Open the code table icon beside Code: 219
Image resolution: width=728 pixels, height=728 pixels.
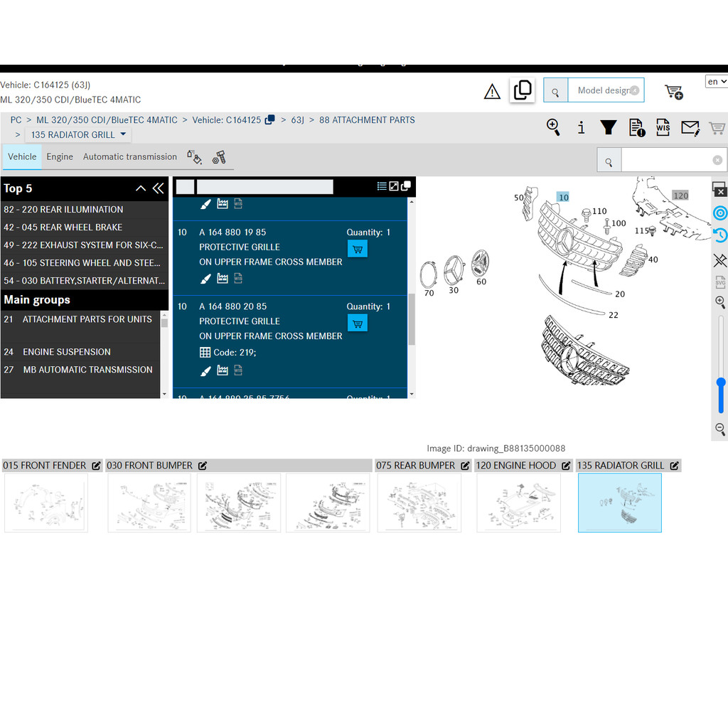pos(205,353)
